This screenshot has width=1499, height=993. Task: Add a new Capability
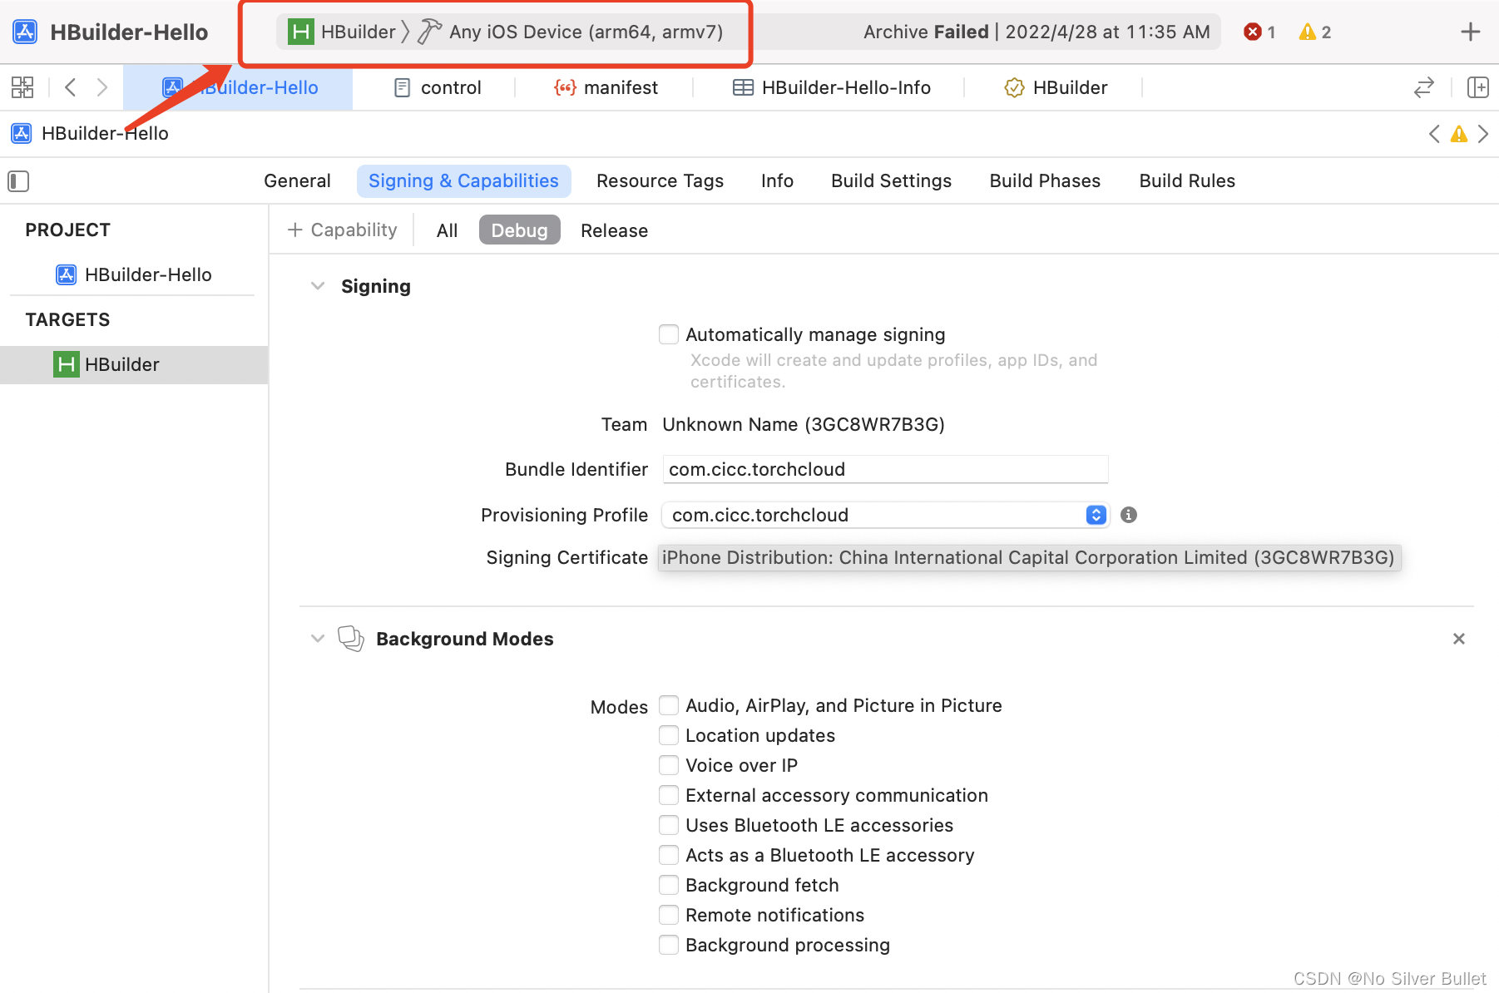point(342,230)
